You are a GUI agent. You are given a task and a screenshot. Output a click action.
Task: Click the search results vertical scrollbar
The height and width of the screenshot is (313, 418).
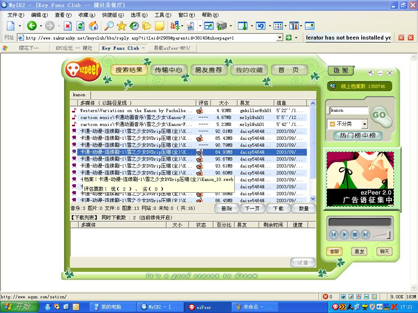point(313,151)
